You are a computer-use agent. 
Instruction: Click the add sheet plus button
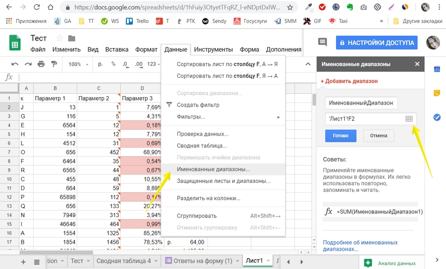pos(23,261)
